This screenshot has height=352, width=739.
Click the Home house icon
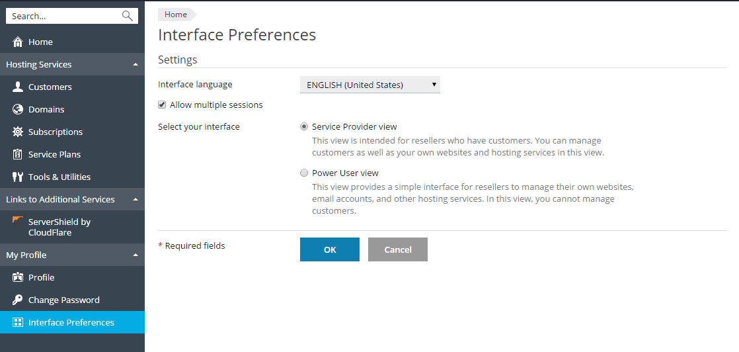click(18, 42)
